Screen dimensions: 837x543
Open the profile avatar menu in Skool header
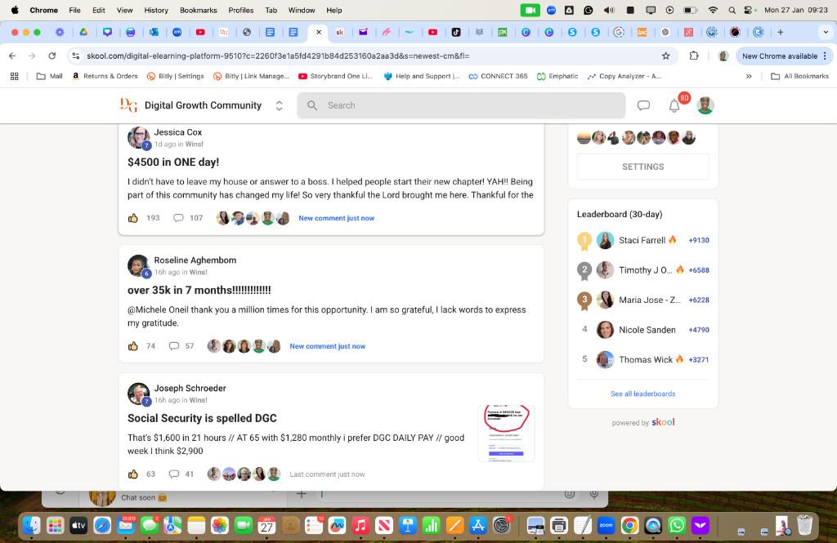(705, 105)
